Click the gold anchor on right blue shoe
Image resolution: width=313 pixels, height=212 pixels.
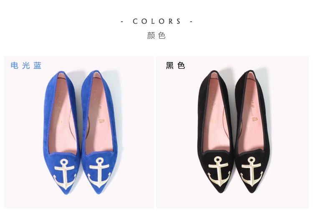[x=99, y=173]
